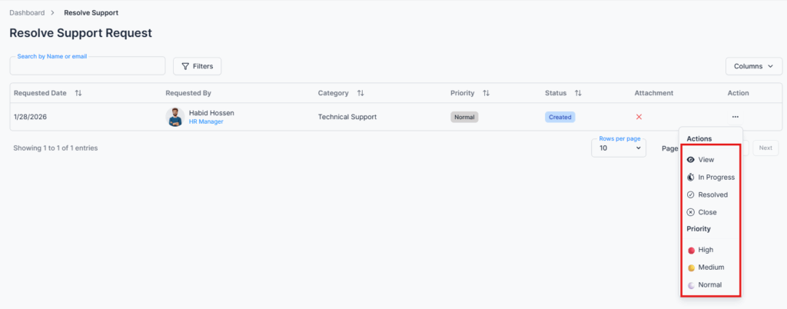
Task: Set priority to Normal in menu
Action: 709,284
